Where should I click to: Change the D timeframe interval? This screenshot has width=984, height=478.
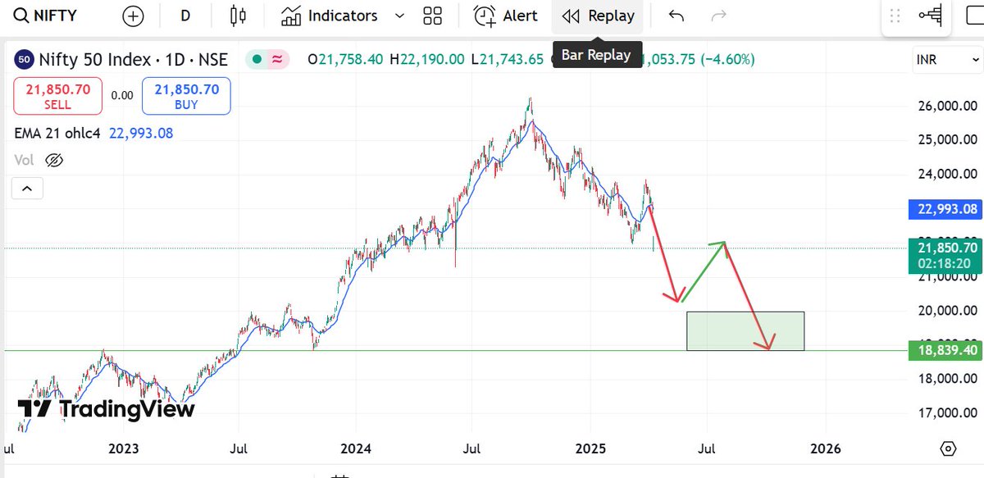click(185, 16)
